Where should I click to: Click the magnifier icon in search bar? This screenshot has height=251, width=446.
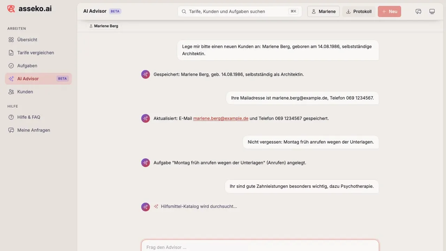(x=184, y=12)
